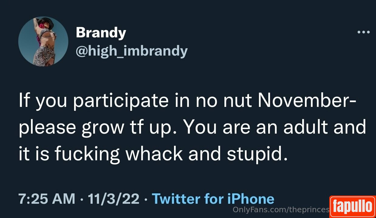
Task: Click the word "participate" in the tweet
Action: [x=121, y=101]
